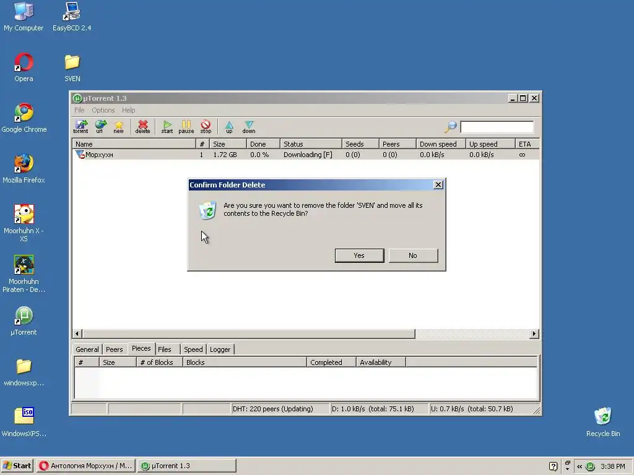
Task: Click the red delete toolbar icon
Action: [x=142, y=126]
